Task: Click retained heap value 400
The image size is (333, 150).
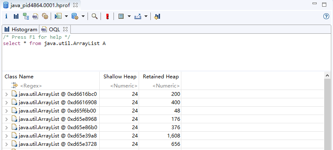Action: click(176, 102)
